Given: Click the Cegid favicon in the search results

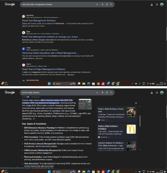Looking at the screenshot, I should coord(24,49).
